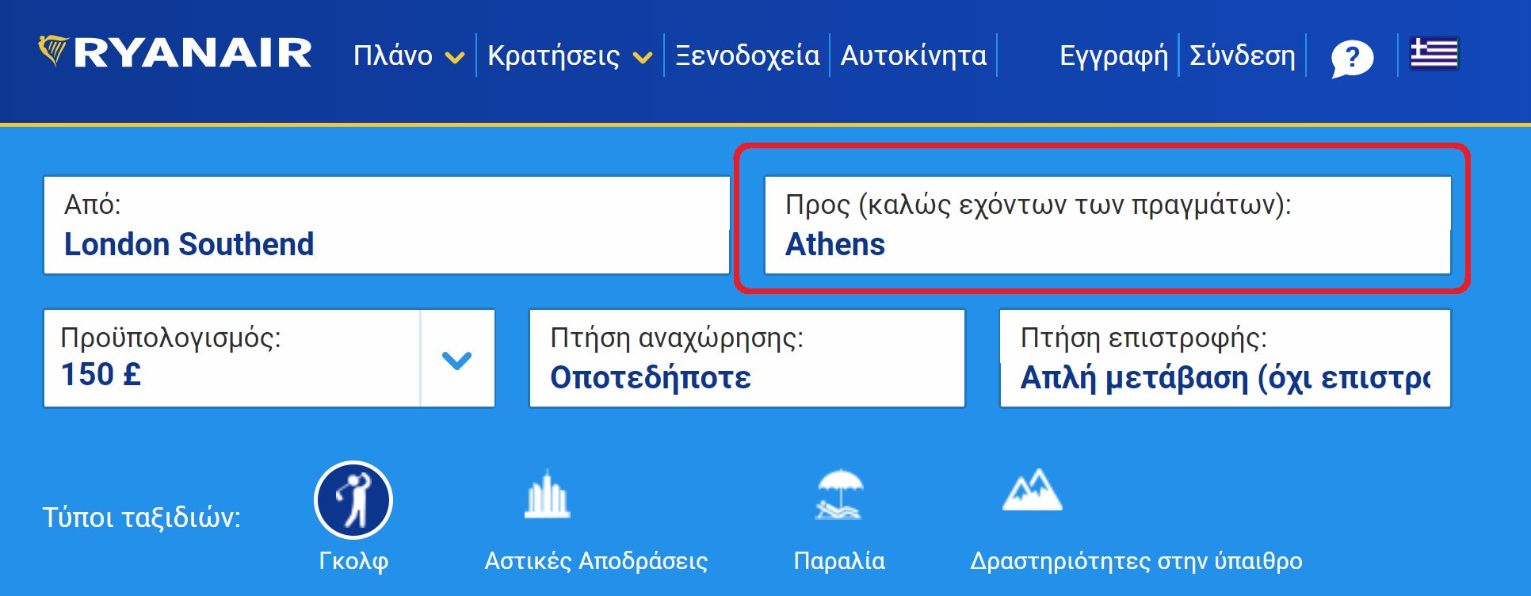
Task: Go to Ξενοδοχεία hotels
Action: coord(747,55)
